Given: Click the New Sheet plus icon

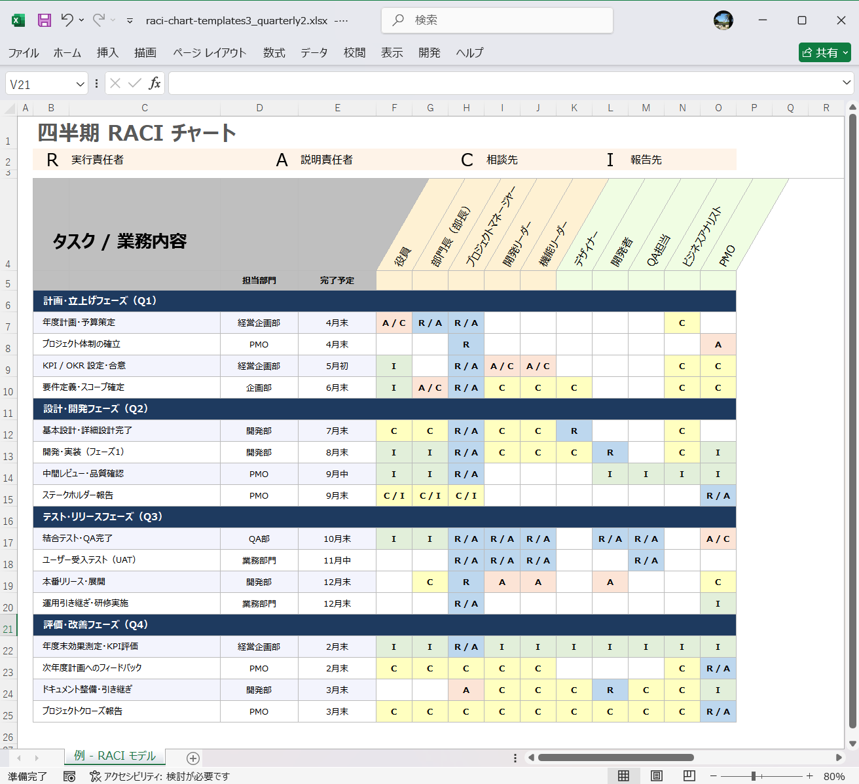Looking at the screenshot, I should tap(193, 758).
